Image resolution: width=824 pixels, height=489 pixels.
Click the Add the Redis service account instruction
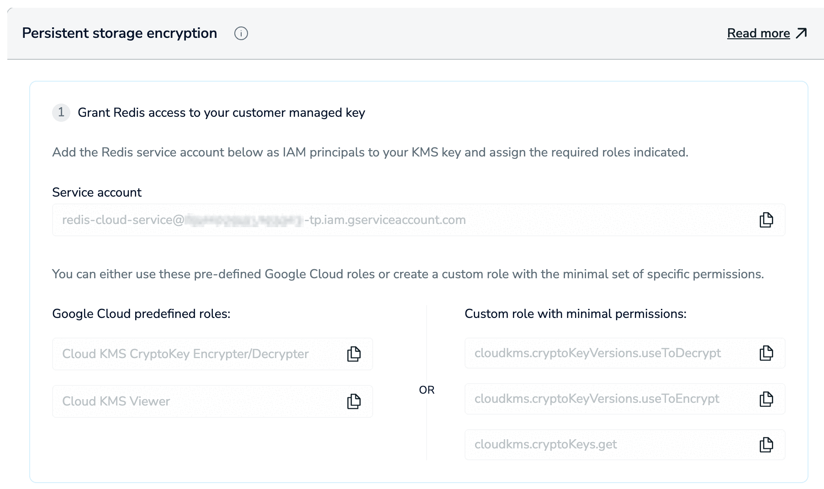(x=370, y=152)
